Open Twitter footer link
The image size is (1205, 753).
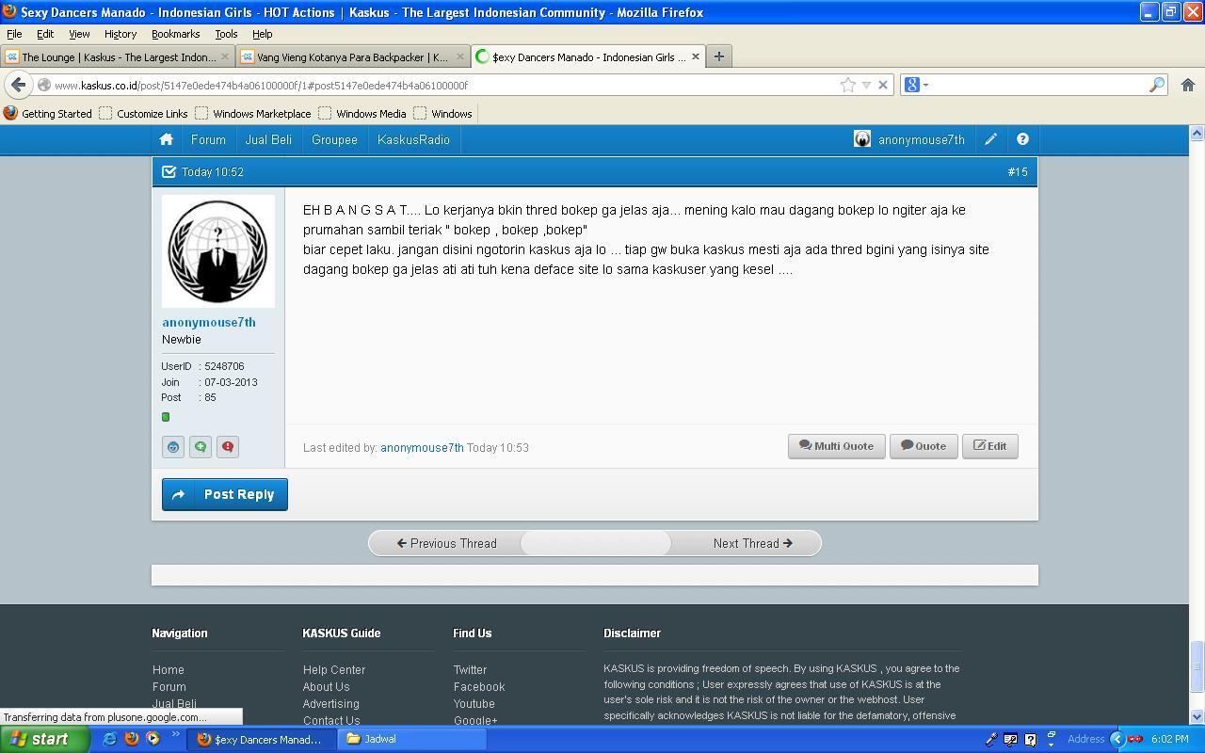tap(470, 670)
